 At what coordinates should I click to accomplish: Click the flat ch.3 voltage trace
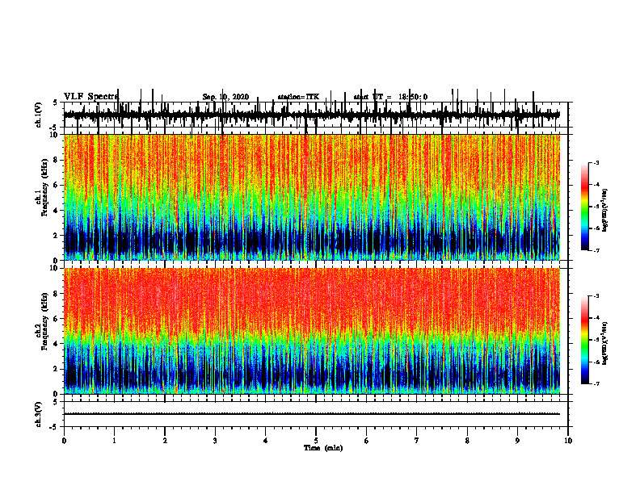312,414
